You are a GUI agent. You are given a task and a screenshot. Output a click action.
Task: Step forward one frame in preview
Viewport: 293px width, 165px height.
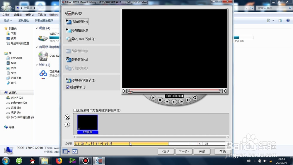[181, 102]
